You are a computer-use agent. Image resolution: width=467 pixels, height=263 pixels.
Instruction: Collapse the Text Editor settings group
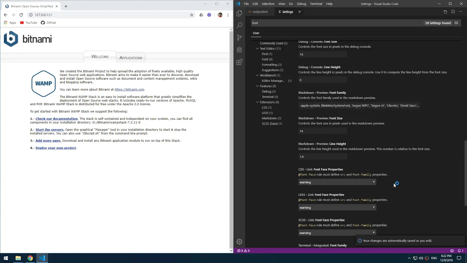[257, 49]
